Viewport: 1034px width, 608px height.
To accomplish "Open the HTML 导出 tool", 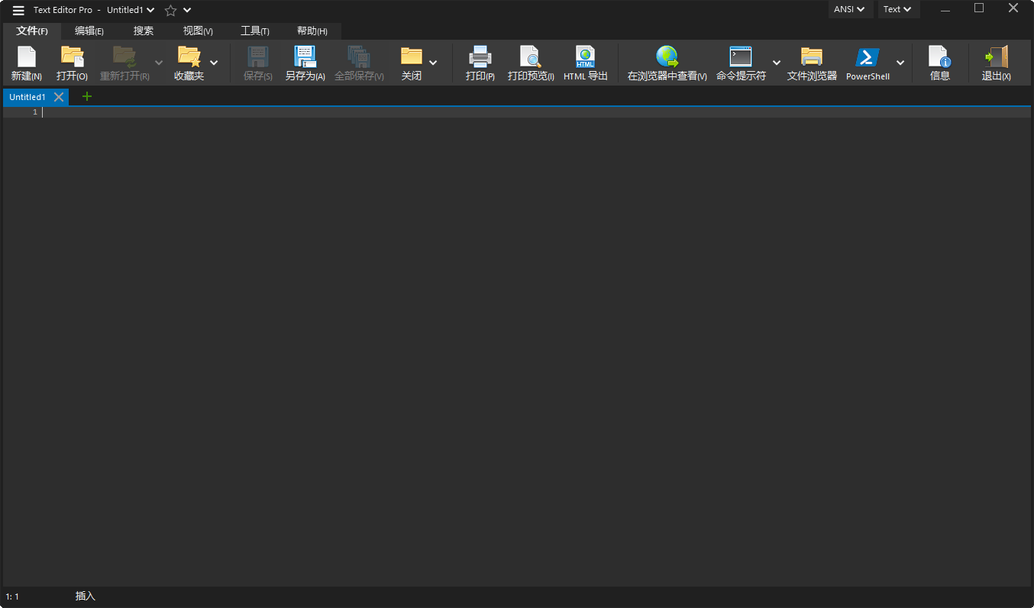I will pyautogui.click(x=585, y=62).
